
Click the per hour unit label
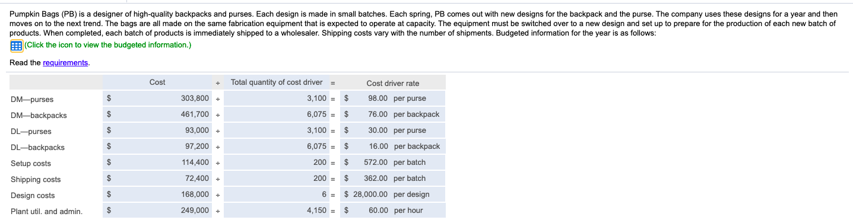click(408, 211)
